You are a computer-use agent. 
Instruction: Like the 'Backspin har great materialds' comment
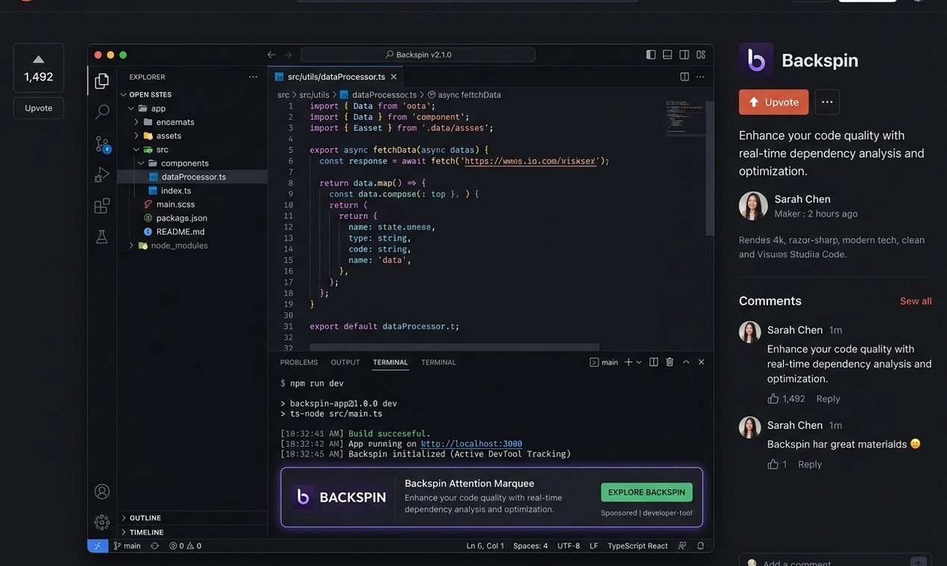tap(773, 464)
